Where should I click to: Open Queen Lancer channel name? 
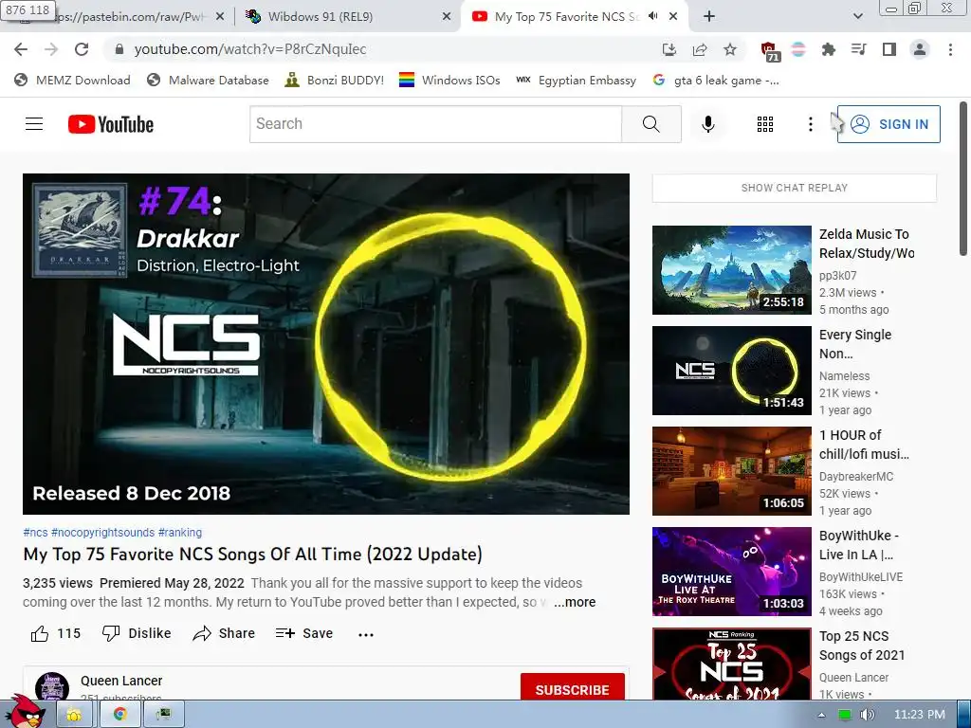pyautogui.click(x=121, y=681)
